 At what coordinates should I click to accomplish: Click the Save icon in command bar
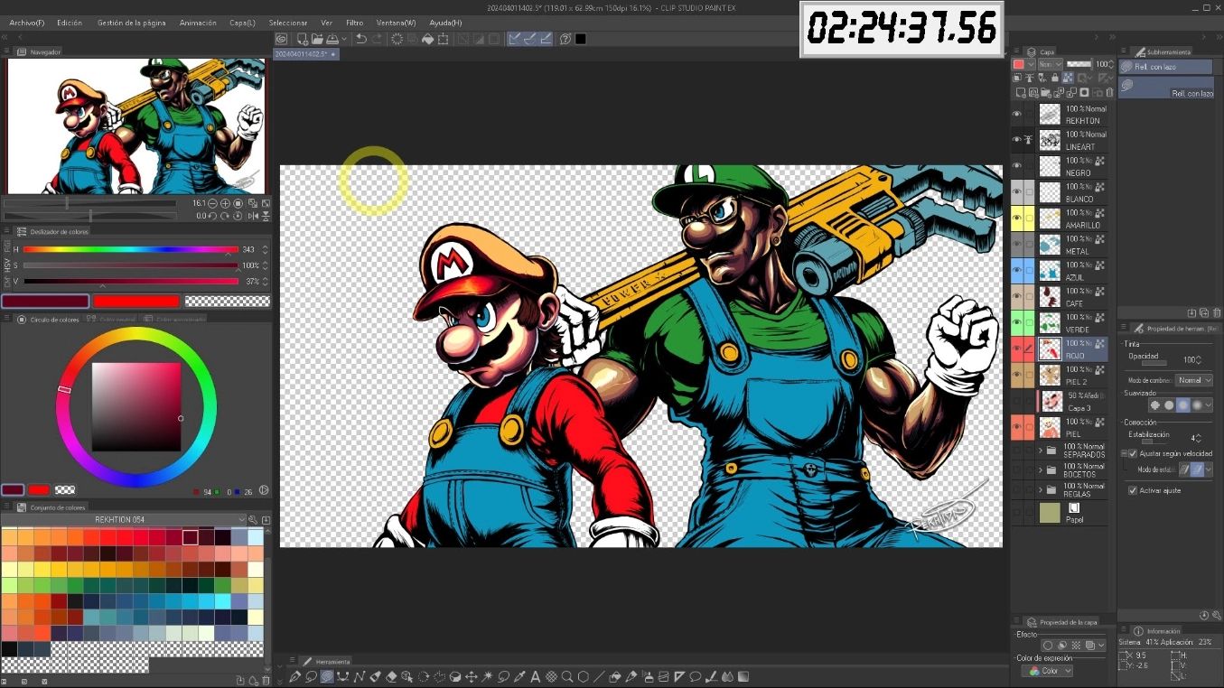coord(332,39)
